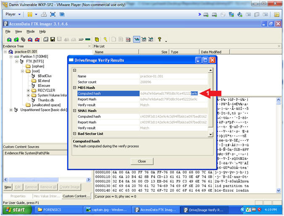Viewport: 284px width, 216px height.
Task: Click the VMware CD/DVD device icon
Action: pos(223,14)
